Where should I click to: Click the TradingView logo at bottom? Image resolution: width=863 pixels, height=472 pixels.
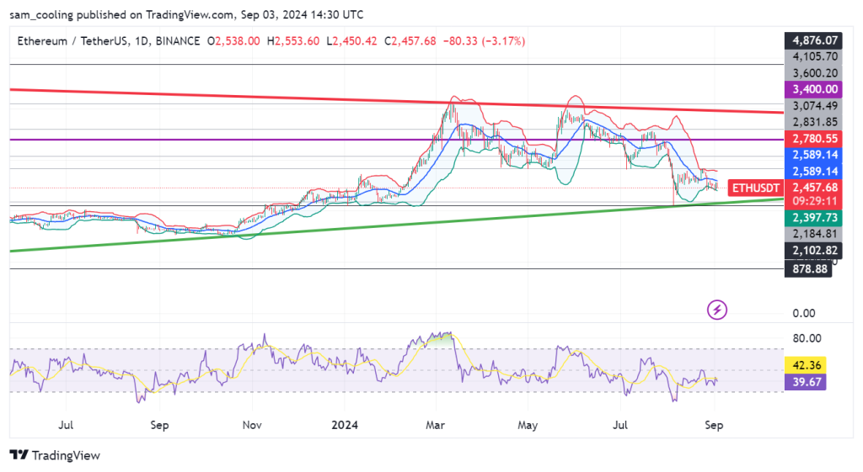tap(55, 455)
